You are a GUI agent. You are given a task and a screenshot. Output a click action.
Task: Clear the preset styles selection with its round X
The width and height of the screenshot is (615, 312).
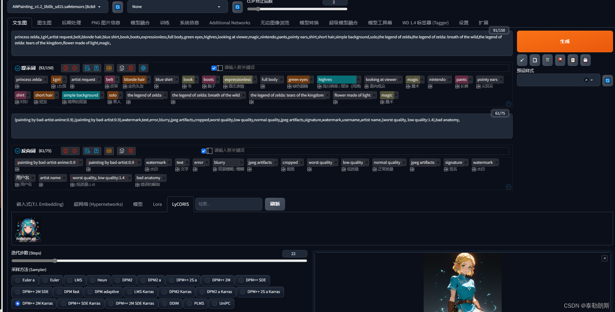pyautogui.click(x=586, y=80)
